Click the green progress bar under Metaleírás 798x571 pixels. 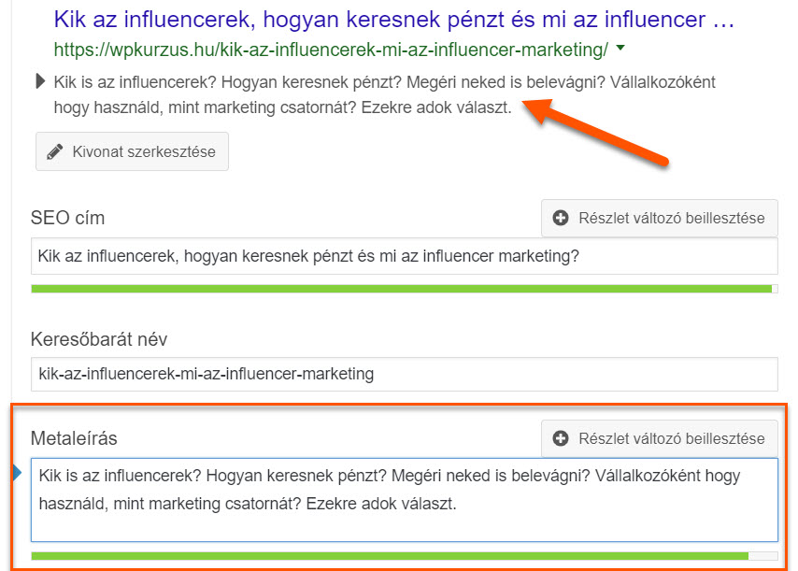[x=390, y=555]
